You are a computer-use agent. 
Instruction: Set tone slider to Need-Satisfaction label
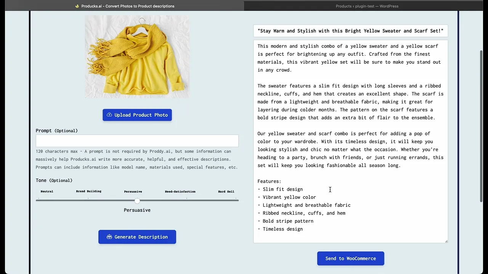pyautogui.click(x=180, y=191)
